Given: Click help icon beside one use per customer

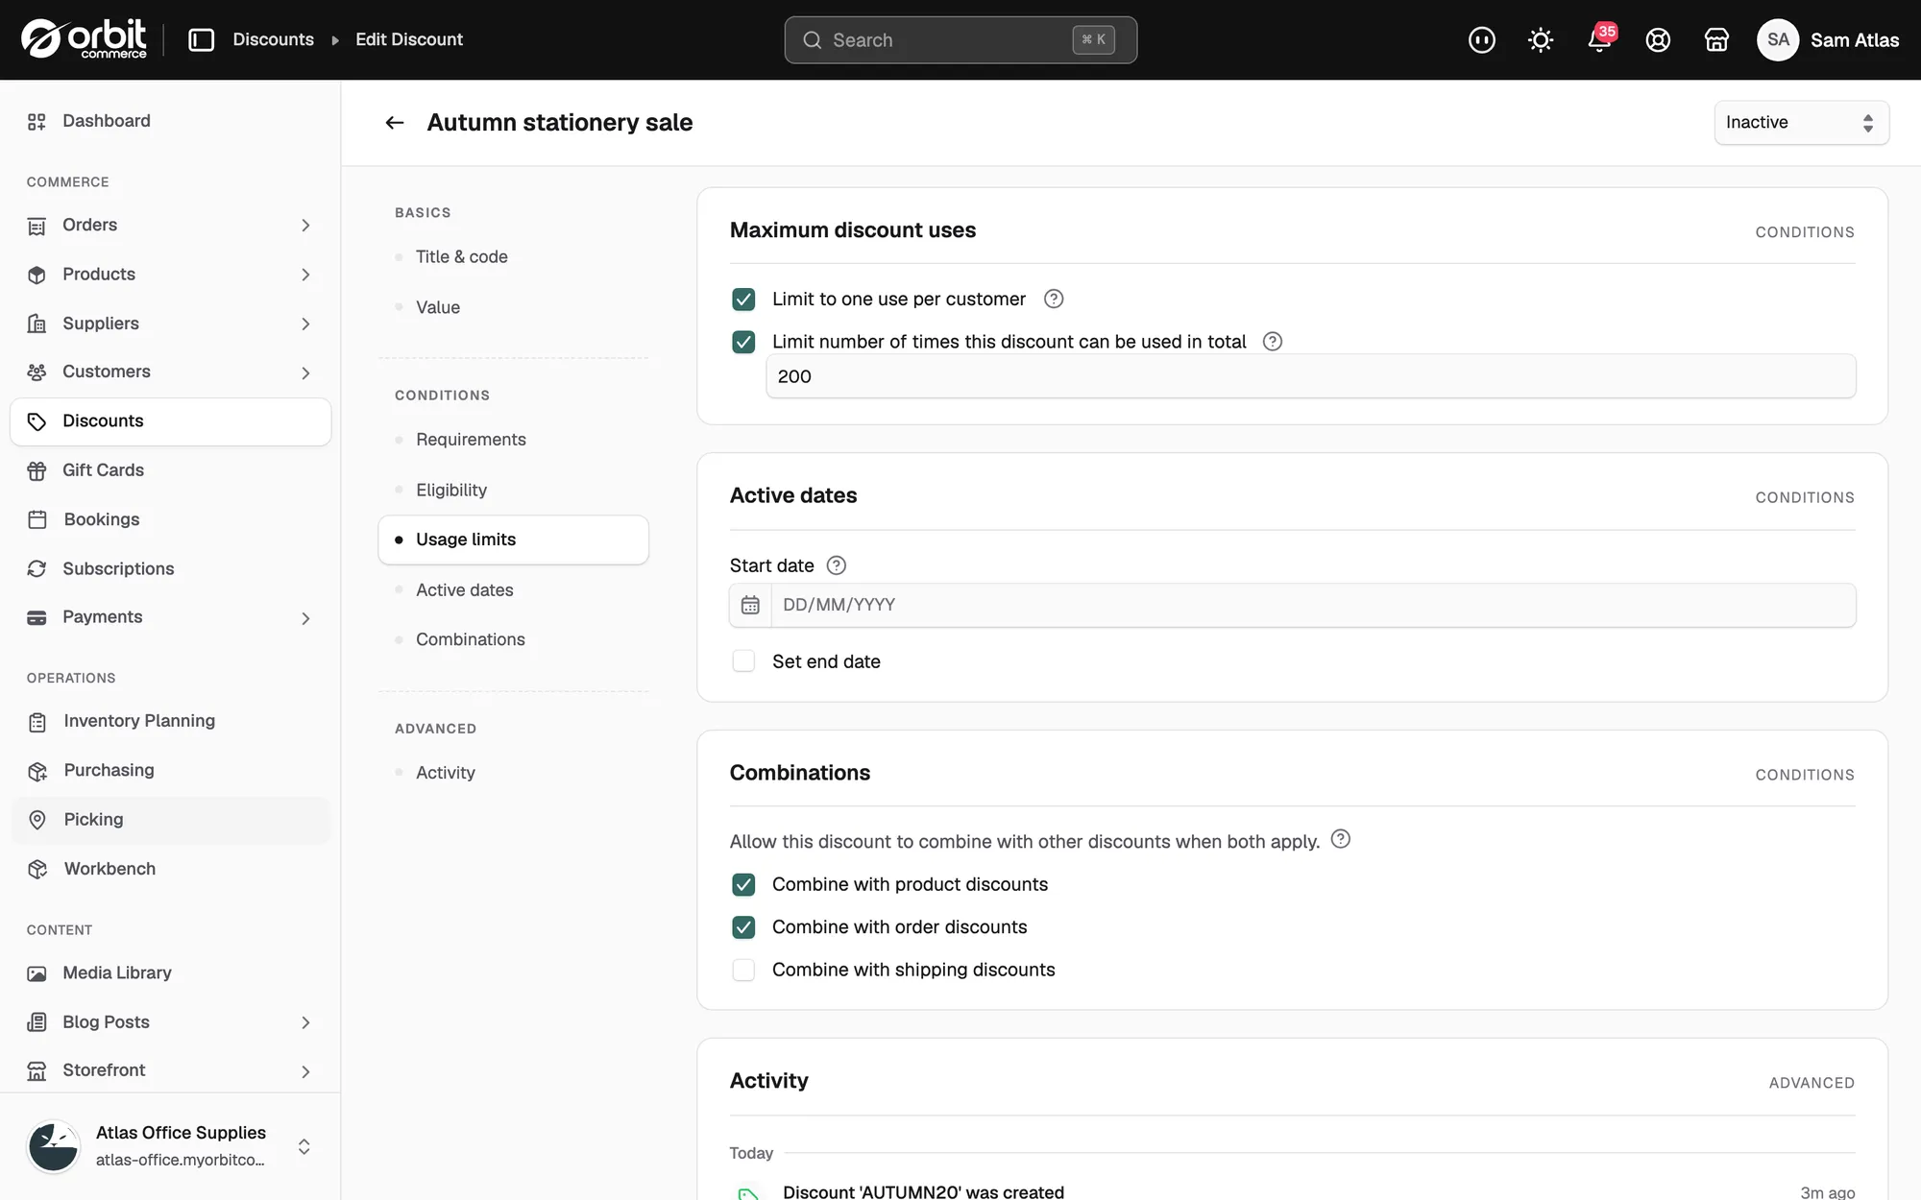Looking at the screenshot, I should pos(1054,299).
